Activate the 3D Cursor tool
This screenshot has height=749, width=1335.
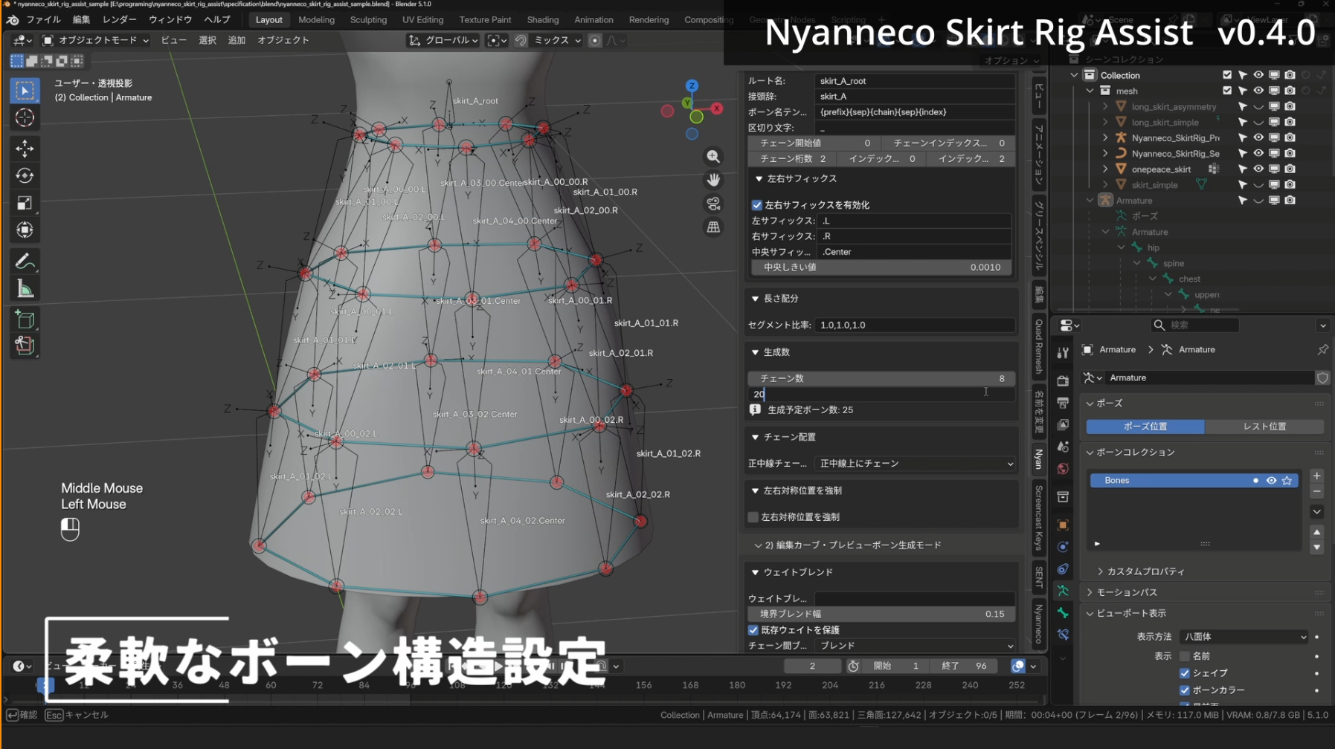click(25, 117)
